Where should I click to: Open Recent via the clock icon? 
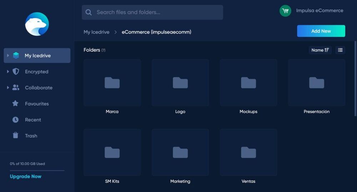click(x=15, y=120)
